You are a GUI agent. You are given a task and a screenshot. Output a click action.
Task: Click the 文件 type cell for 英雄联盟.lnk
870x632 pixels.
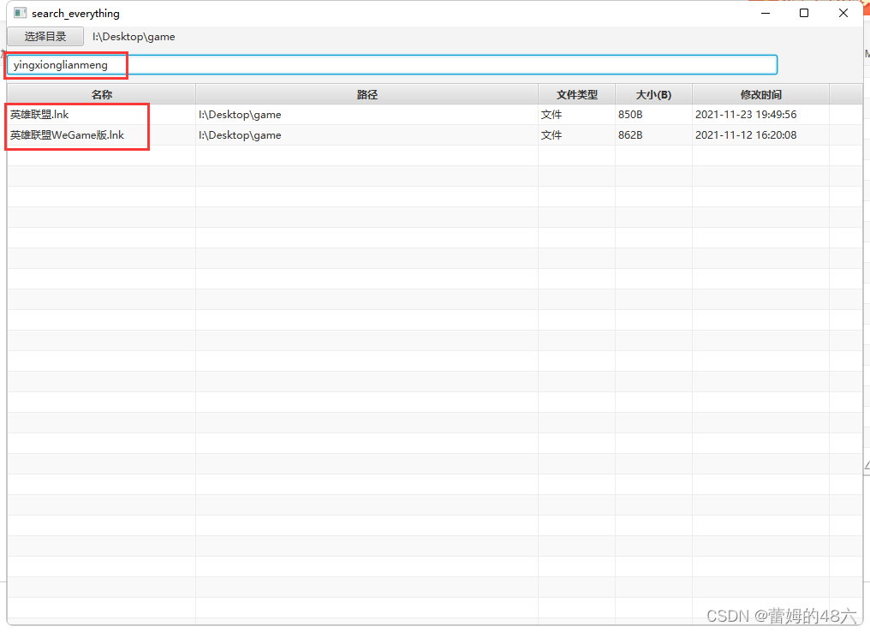coord(576,115)
